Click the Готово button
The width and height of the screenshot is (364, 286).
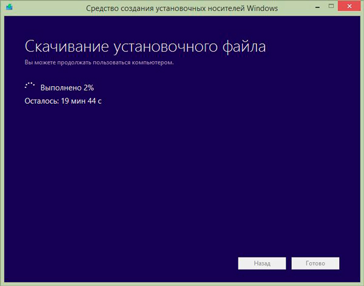[x=315, y=264]
